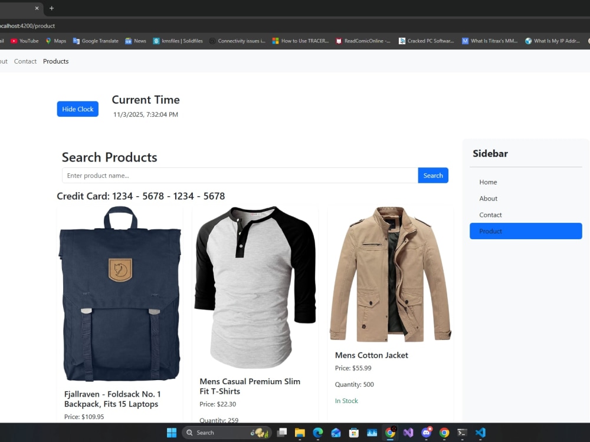The height and width of the screenshot is (442, 590).
Task: Open Microsoft Store from the taskbar
Action: pyautogui.click(x=354, y=433)
